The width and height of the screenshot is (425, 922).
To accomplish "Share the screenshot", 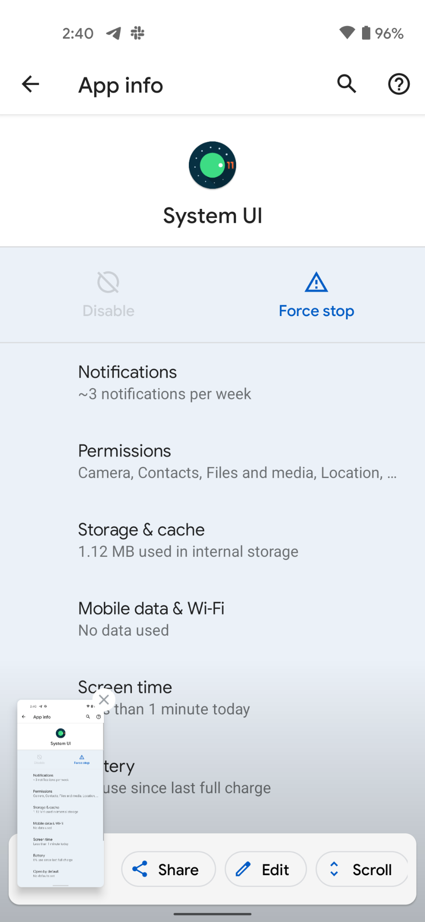I will pyautogui.click(x=168, y=869).
